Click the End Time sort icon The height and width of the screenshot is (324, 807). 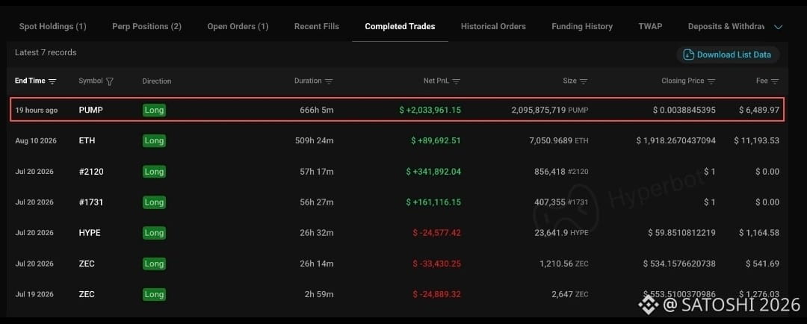coord(52,81)
